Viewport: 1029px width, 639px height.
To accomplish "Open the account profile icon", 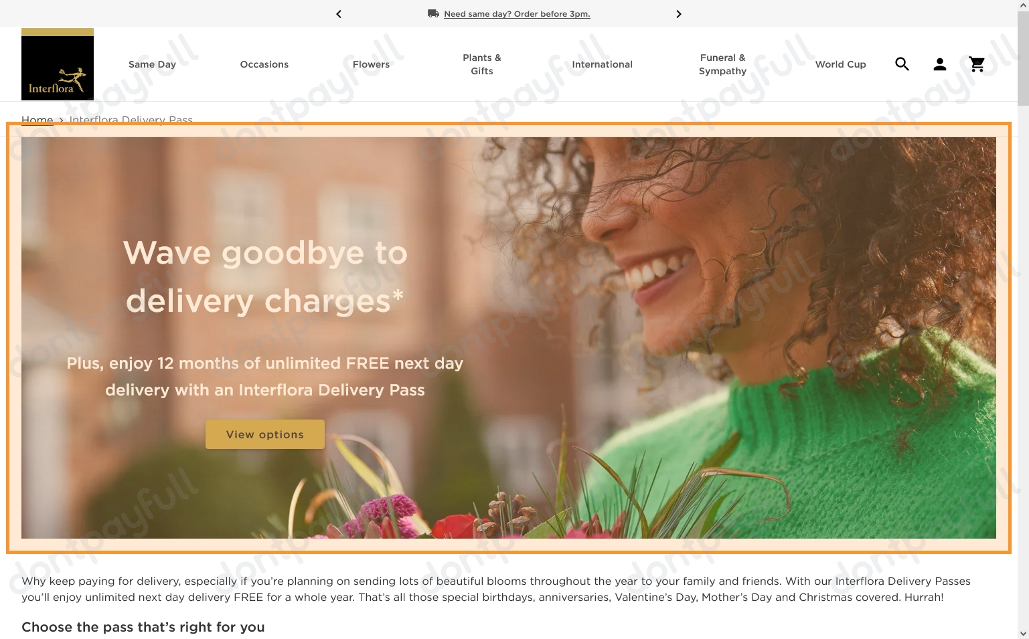I will 940,64.
